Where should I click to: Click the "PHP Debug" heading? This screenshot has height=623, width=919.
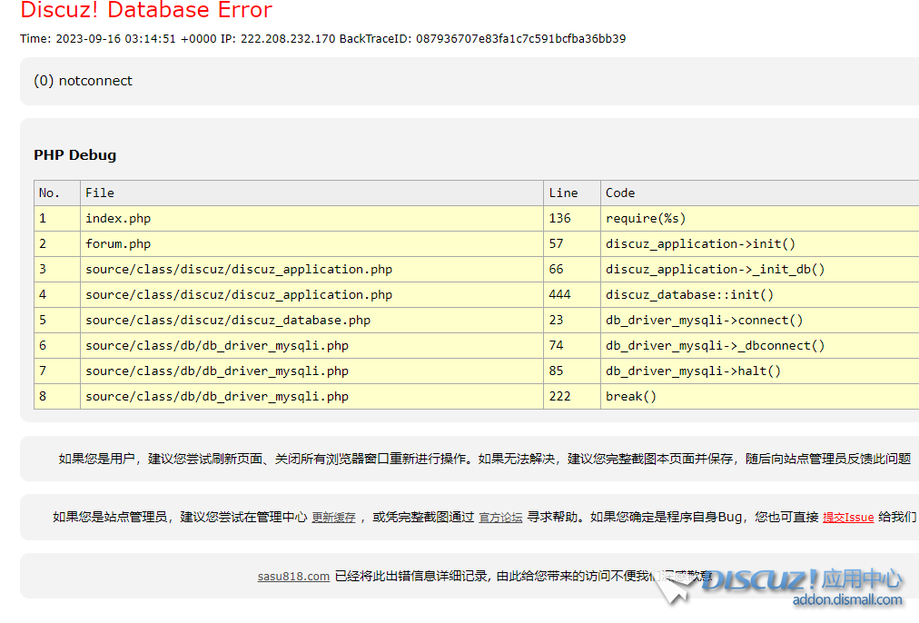coord(75,154)
